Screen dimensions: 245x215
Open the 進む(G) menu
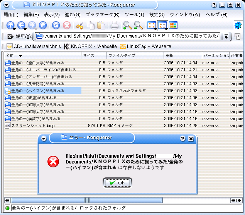(x=73, y=15)
